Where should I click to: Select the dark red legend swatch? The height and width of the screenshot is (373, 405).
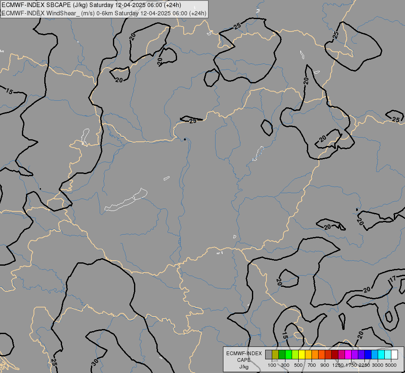click(335, 354)
